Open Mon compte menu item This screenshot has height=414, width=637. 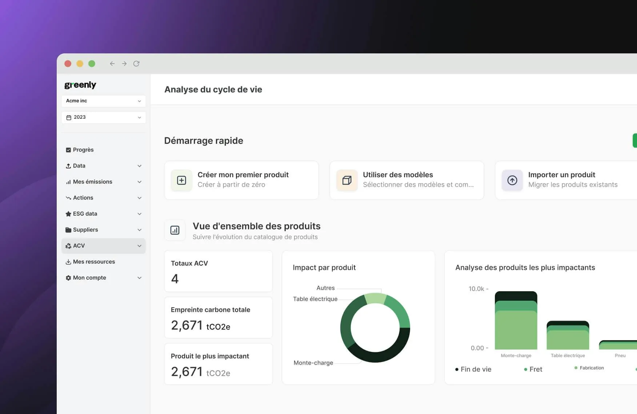(104, 278)
